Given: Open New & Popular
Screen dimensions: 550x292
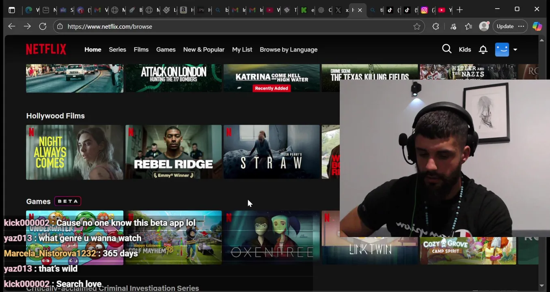Looking at the screenshot, I should pos(204,49).
